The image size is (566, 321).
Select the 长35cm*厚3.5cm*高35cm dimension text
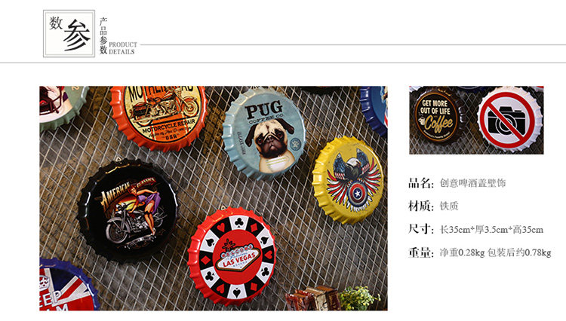tap(491, 230)
